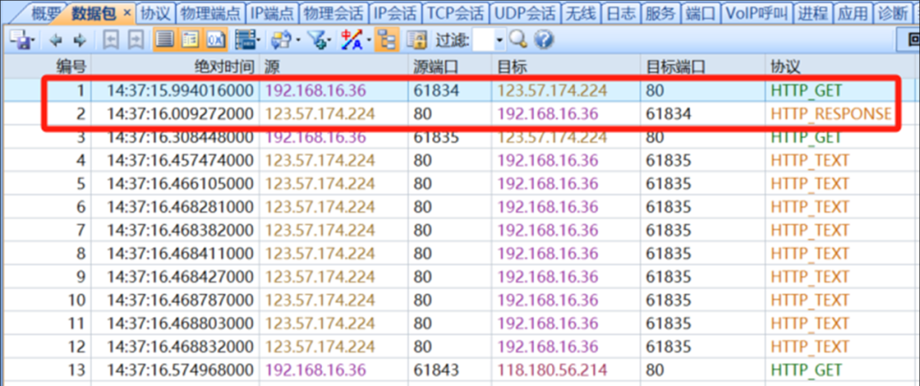Sort by the 目标端口 column header

[703, 66]
